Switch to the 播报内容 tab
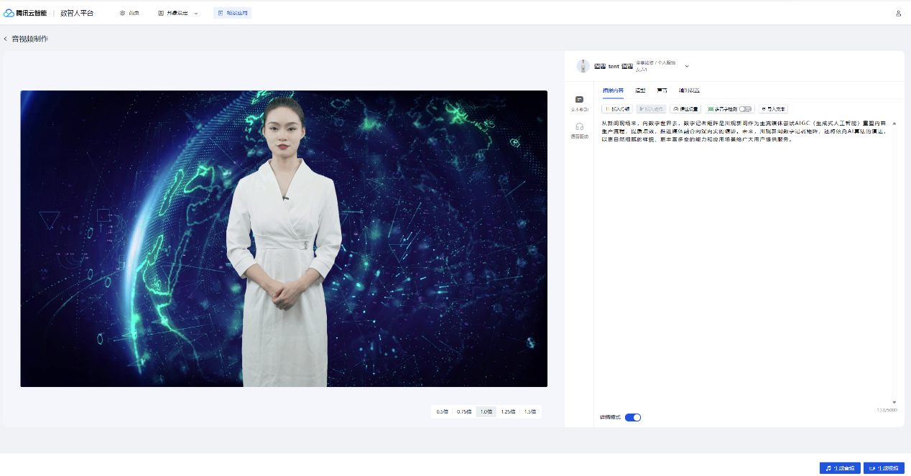The image size is (911, 476). [x=613, y=90]
